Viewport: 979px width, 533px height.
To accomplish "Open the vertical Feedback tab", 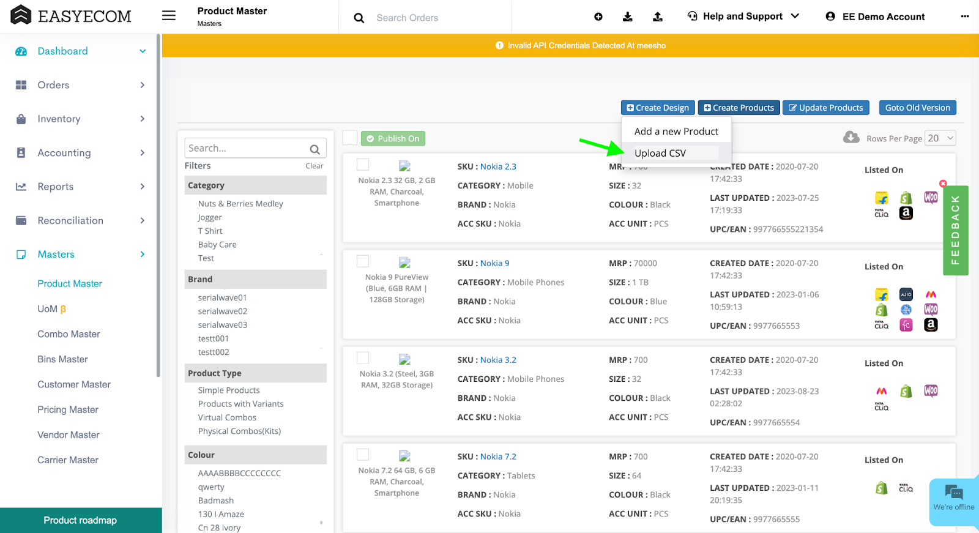I will 955,230.
